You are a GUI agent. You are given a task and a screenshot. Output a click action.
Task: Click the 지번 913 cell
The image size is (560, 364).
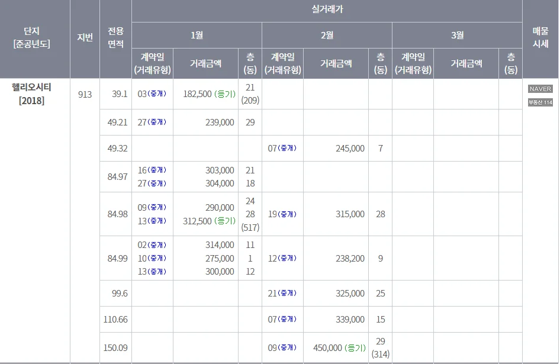85,94
